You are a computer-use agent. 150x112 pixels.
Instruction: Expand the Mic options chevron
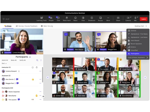pos(137,17)
